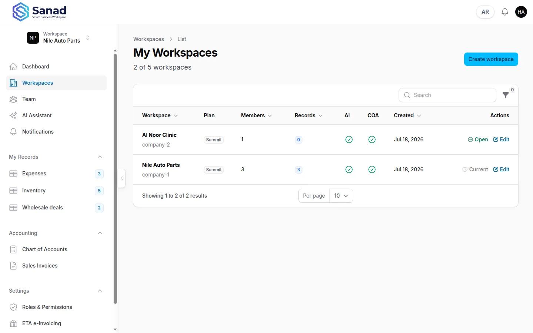The width and height of the screenshot is (533, 333).
Task: Click the sidebar Notifications bell icon
Action: [13, 132]
